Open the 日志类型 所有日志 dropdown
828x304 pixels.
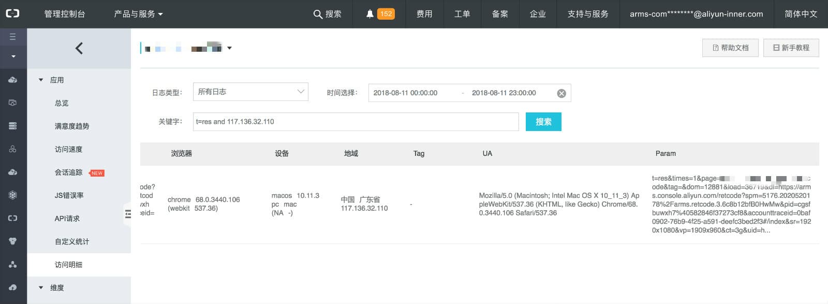pos(250,92)
